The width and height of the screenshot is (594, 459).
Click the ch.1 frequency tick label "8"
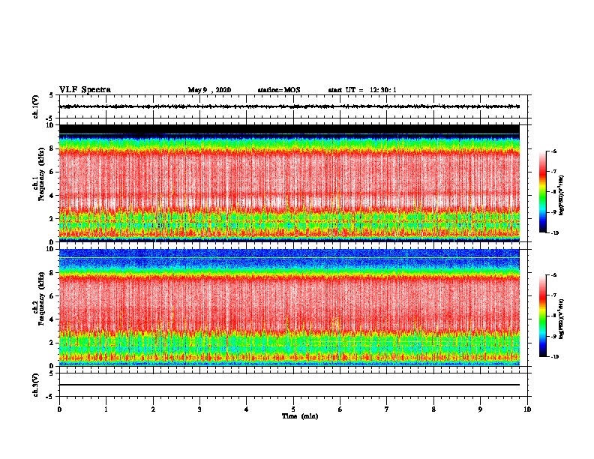click(52, 148)
